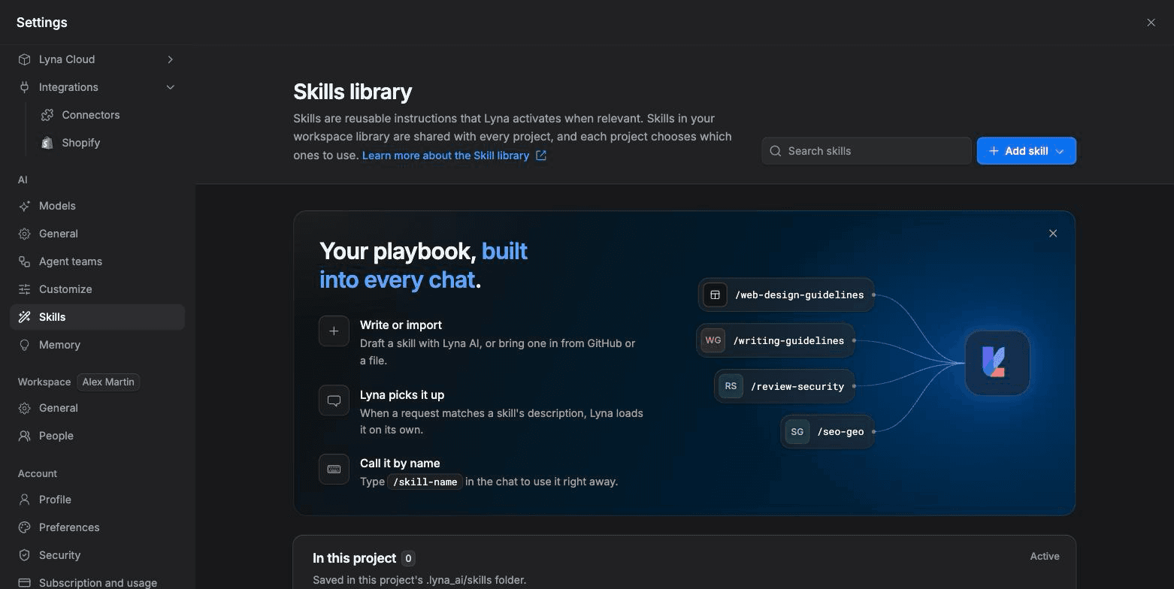
Task: Click the Shopify bag icon
Action: [x=47, y=143]
